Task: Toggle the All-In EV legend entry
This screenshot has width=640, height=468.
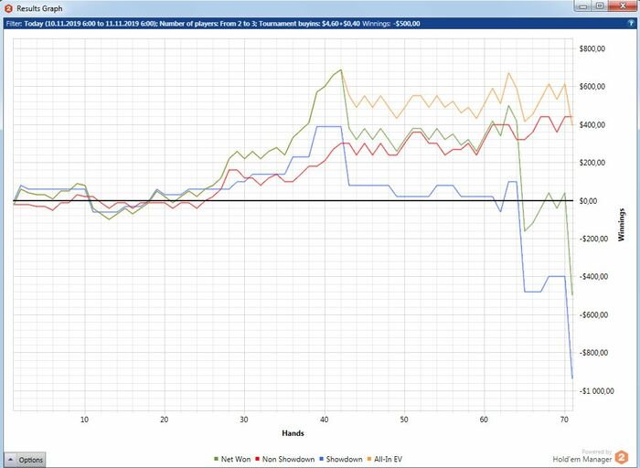Action: (x=385, y=459)
